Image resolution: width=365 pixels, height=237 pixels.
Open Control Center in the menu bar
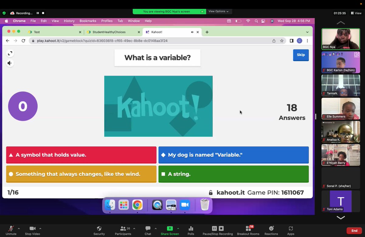pos(263,21)
